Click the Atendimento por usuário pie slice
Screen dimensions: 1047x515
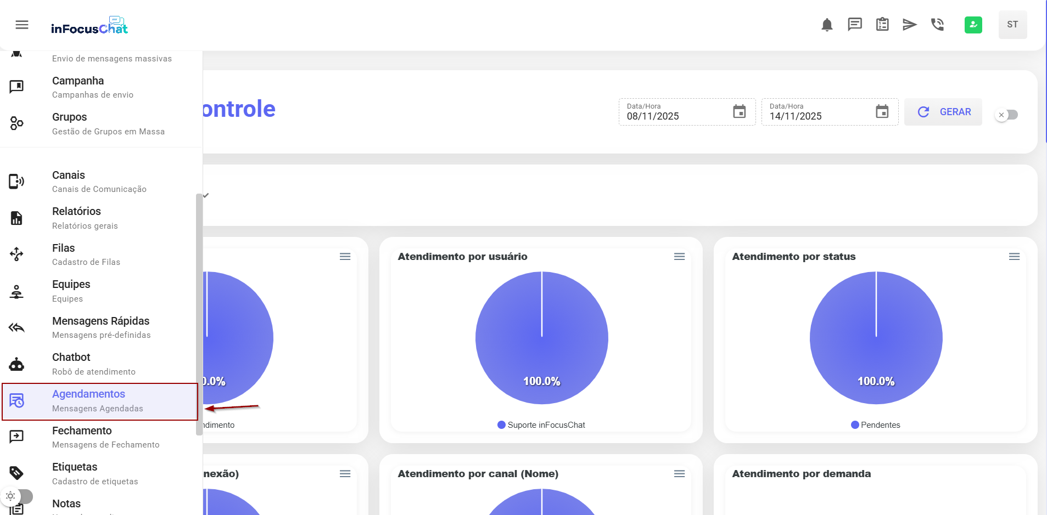[541, 337]
